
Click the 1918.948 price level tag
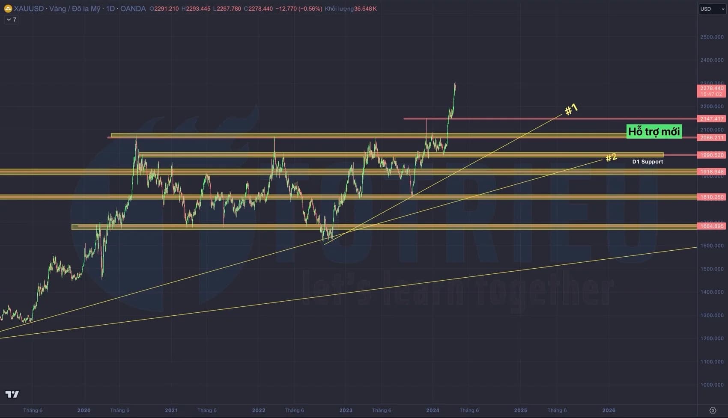[x=712, y=172]
